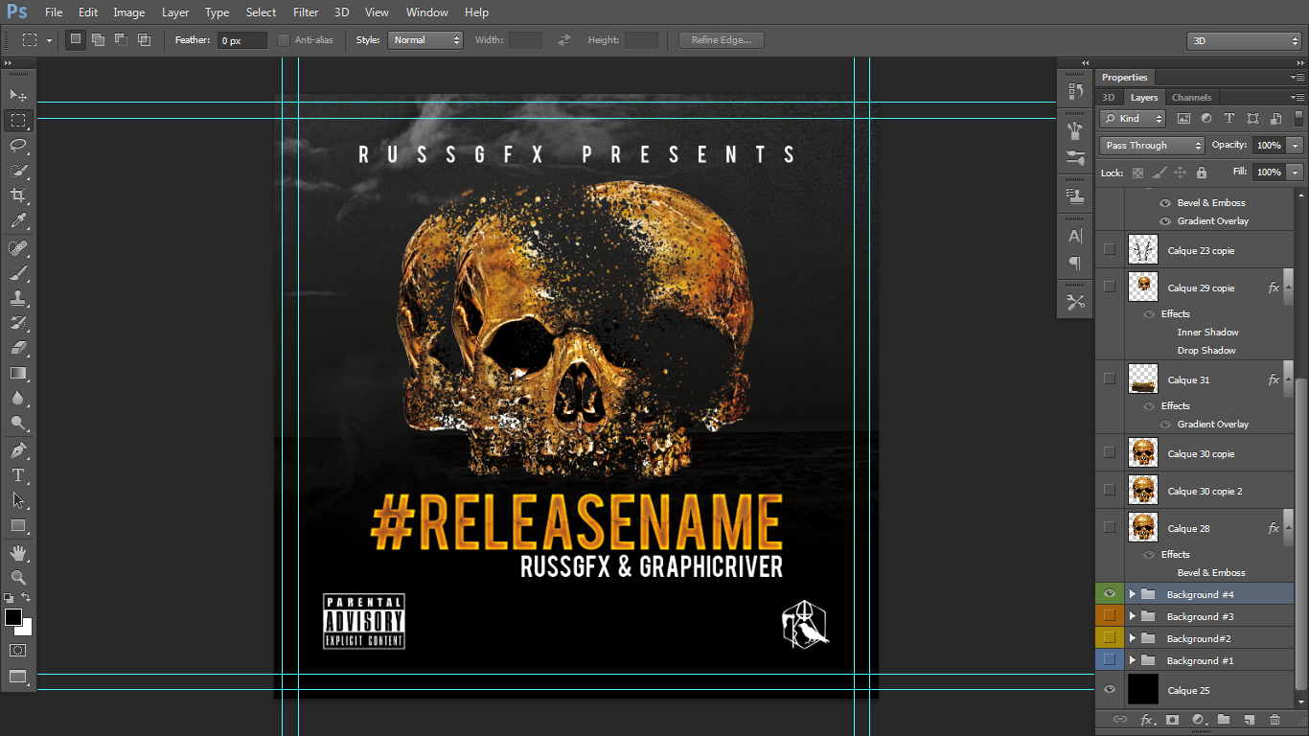Click the Refine Edge button

point(722,40)
